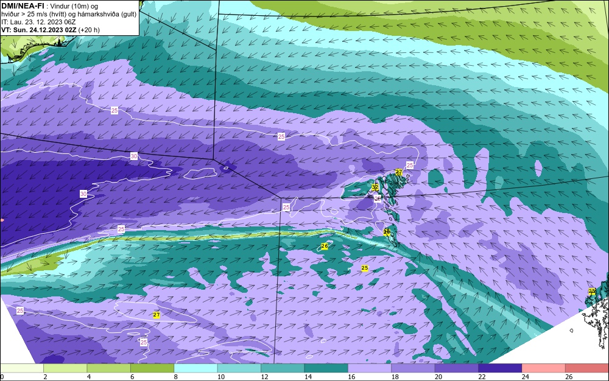
Task: Click the '(+20 h)' forecast offset text
Action: click(x=89, y=30)
